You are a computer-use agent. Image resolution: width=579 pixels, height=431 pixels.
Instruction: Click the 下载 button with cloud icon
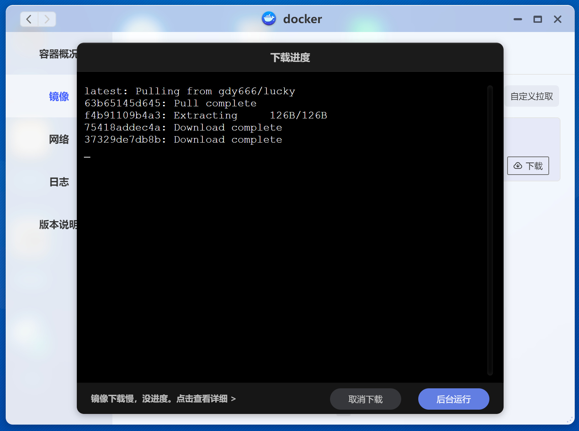click(528, 166)
